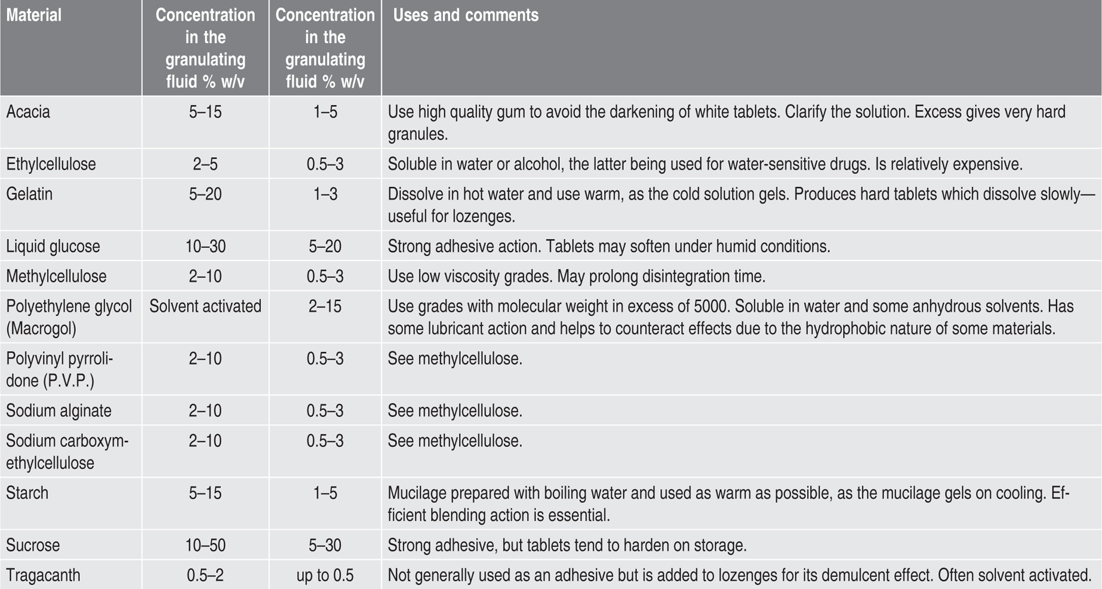Click the 10–50 concentration value for Sucrose

pos(205,545)
